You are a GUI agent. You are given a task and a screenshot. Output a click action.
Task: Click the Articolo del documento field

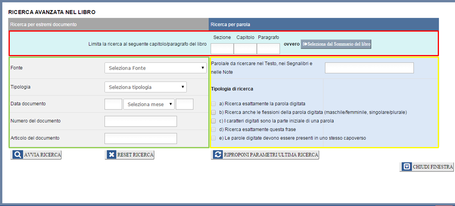tap(141, 139)
